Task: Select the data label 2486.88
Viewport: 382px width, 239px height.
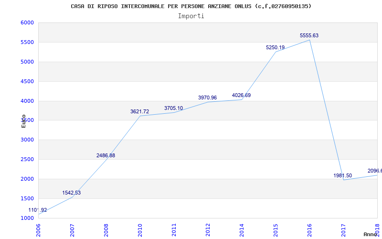Action: 106,155
